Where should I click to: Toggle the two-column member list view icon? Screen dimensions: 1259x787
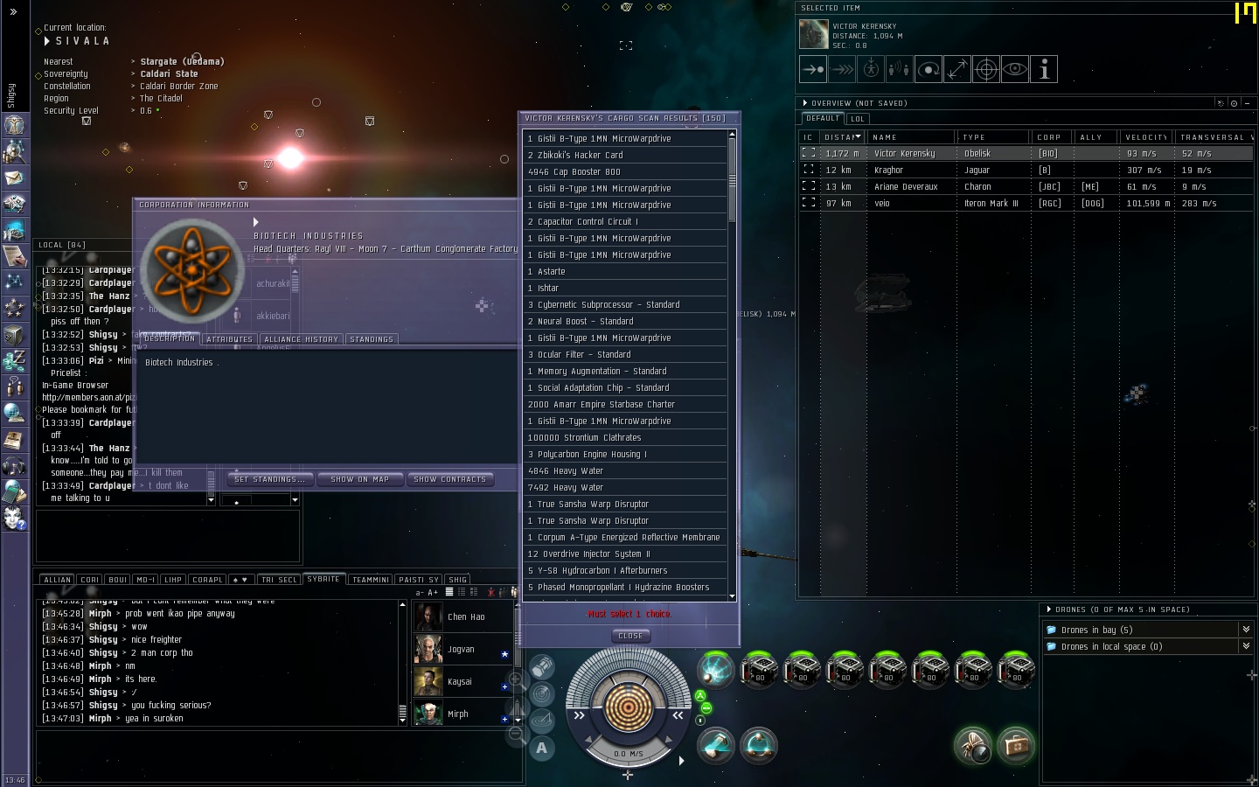click(x=474, y=592)
